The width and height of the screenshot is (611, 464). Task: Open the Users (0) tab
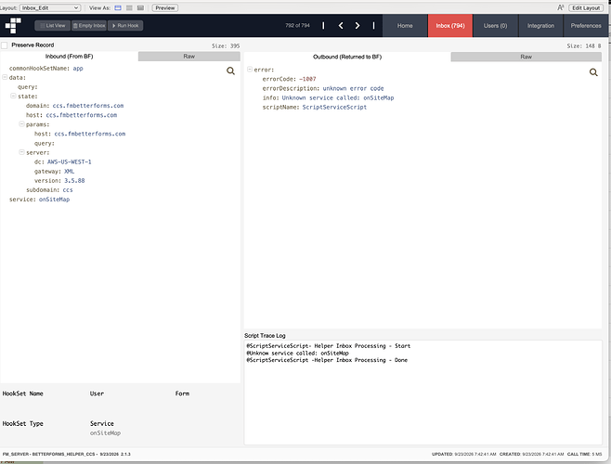coord(495,26)
